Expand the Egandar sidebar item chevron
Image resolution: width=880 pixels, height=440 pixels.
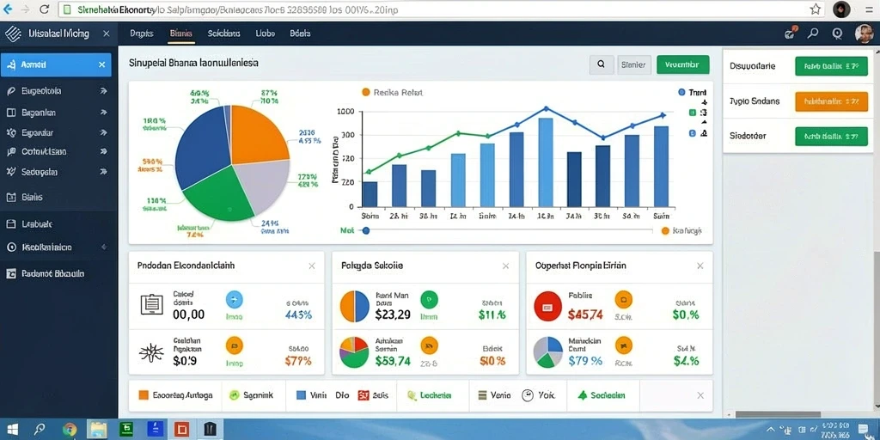(103, 133)
